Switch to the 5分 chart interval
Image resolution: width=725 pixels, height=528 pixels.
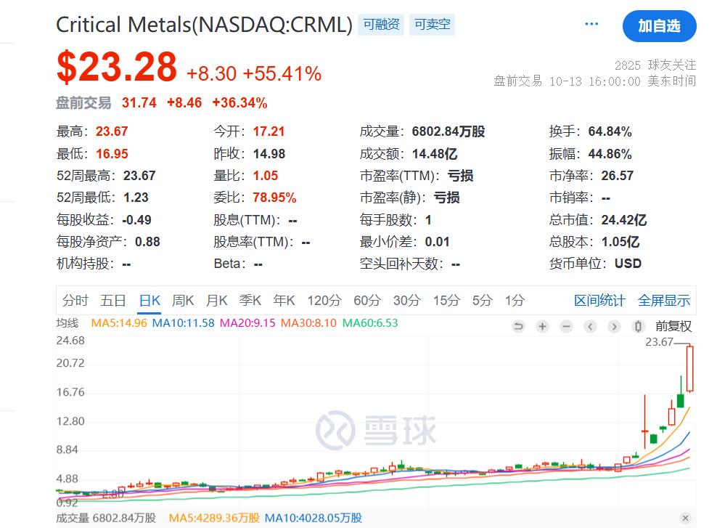pos(483,301)
